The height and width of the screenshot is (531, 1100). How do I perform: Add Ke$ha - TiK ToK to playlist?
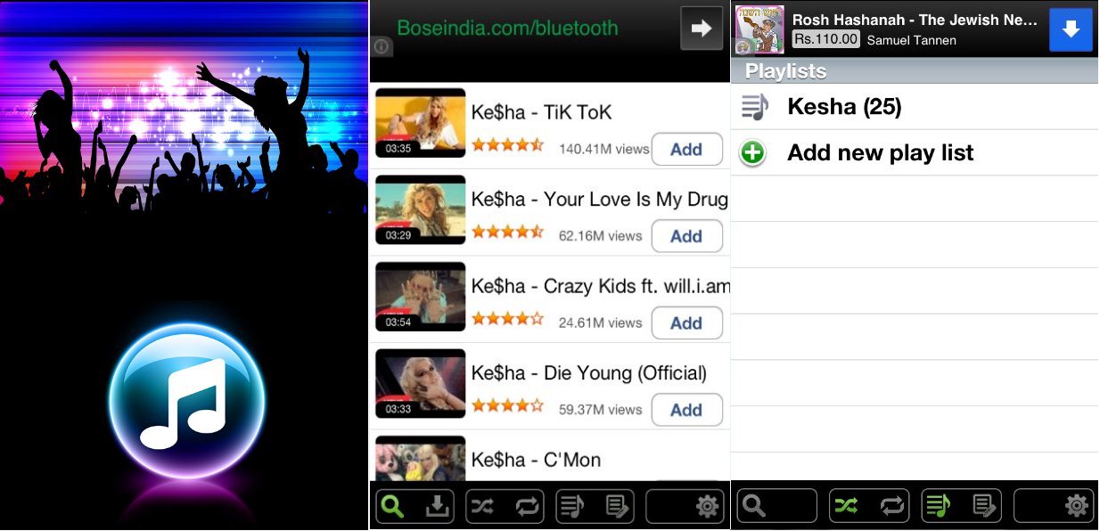pyautogui.click(x=686, y=150)
